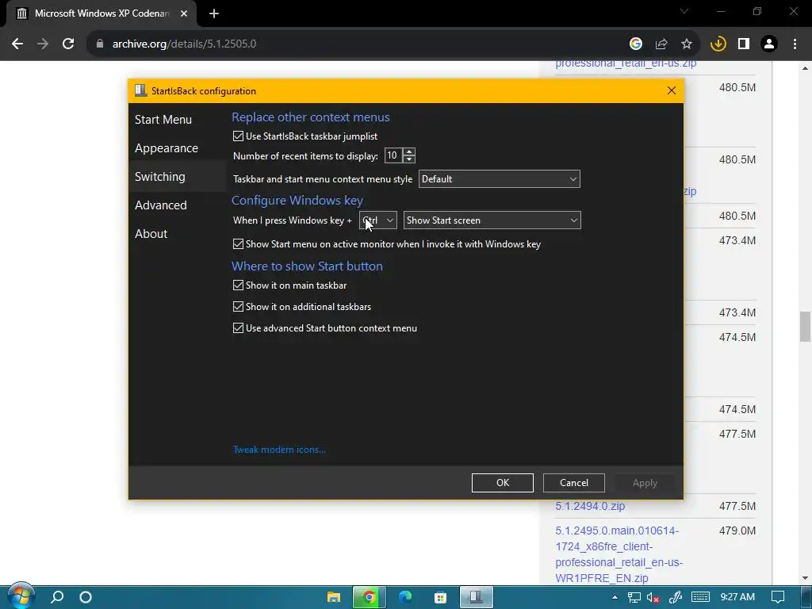The height and width of the screenshot is (609, 812).
Task: Click the recent items number field
Action: coord(393,155)
